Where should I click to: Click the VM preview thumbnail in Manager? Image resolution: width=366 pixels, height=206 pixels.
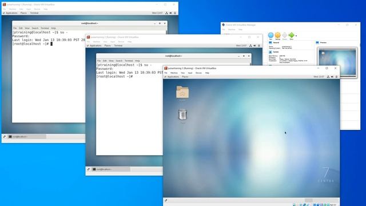(x=337, y=62)
